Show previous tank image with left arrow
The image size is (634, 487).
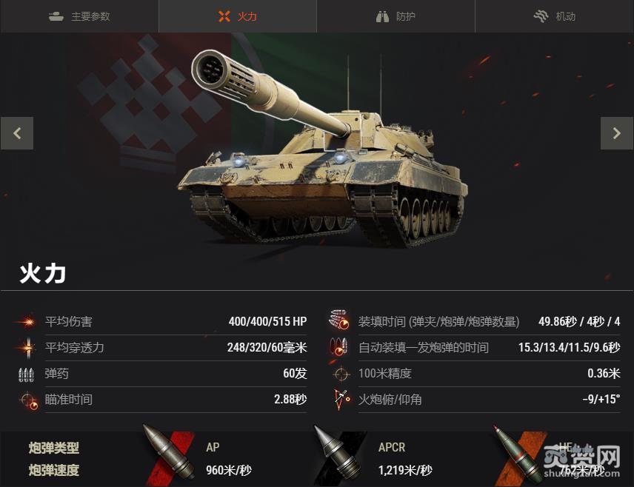point(17,133)
